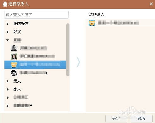Click the 确定 button
The height and width of the screenshot is (123, 155).
coord(116,119)
